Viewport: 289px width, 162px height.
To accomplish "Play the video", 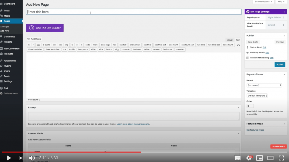I will pos(9,158).
